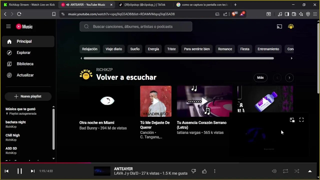Click the Brave Shields lion icon
The width and height of the screenshot is (320, 180).
pyautogui.click(x=234, y=14)
